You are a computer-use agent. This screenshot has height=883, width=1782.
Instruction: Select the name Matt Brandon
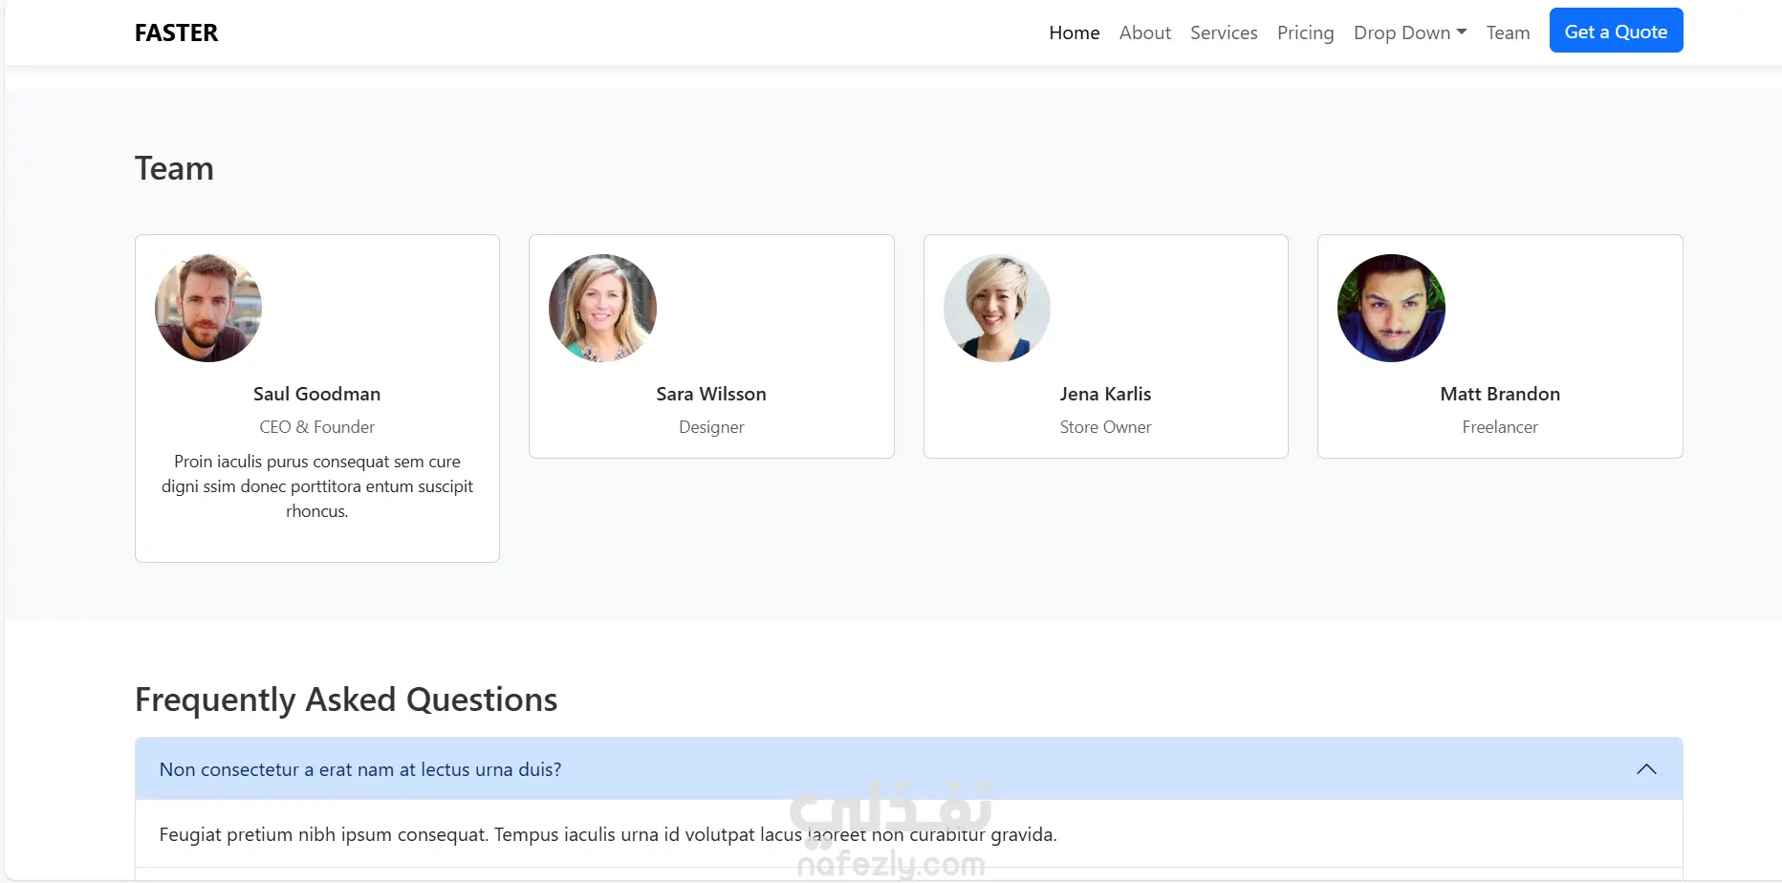point(1500,394)
